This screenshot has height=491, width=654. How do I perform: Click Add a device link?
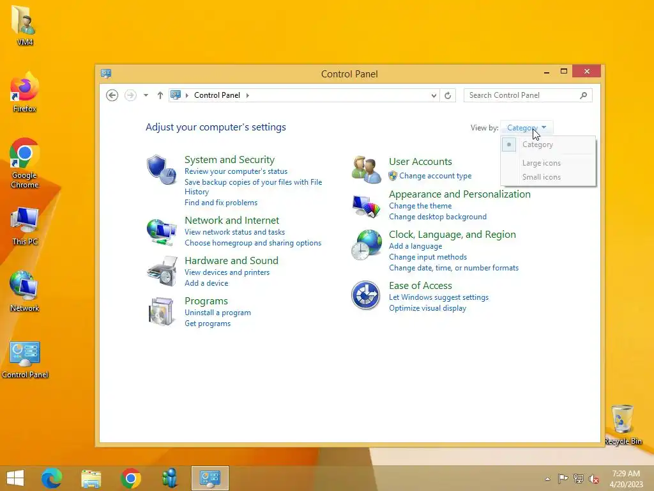pos(206,283)
